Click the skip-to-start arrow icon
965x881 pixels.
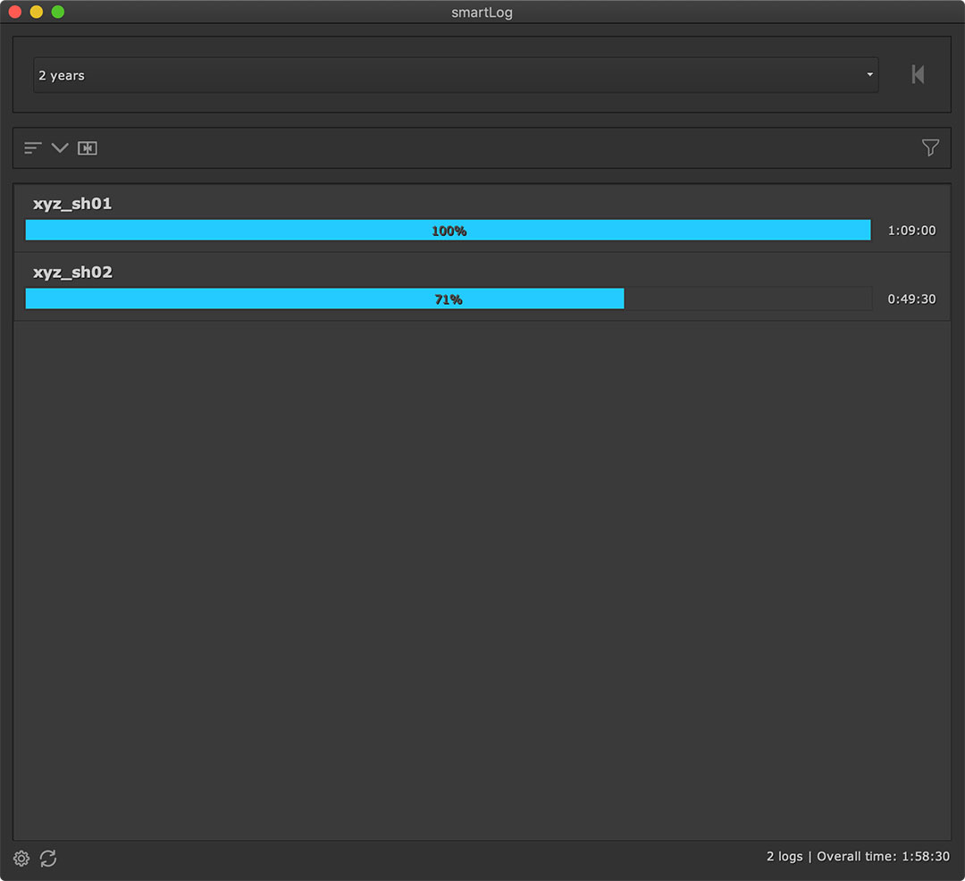(918, 75)
